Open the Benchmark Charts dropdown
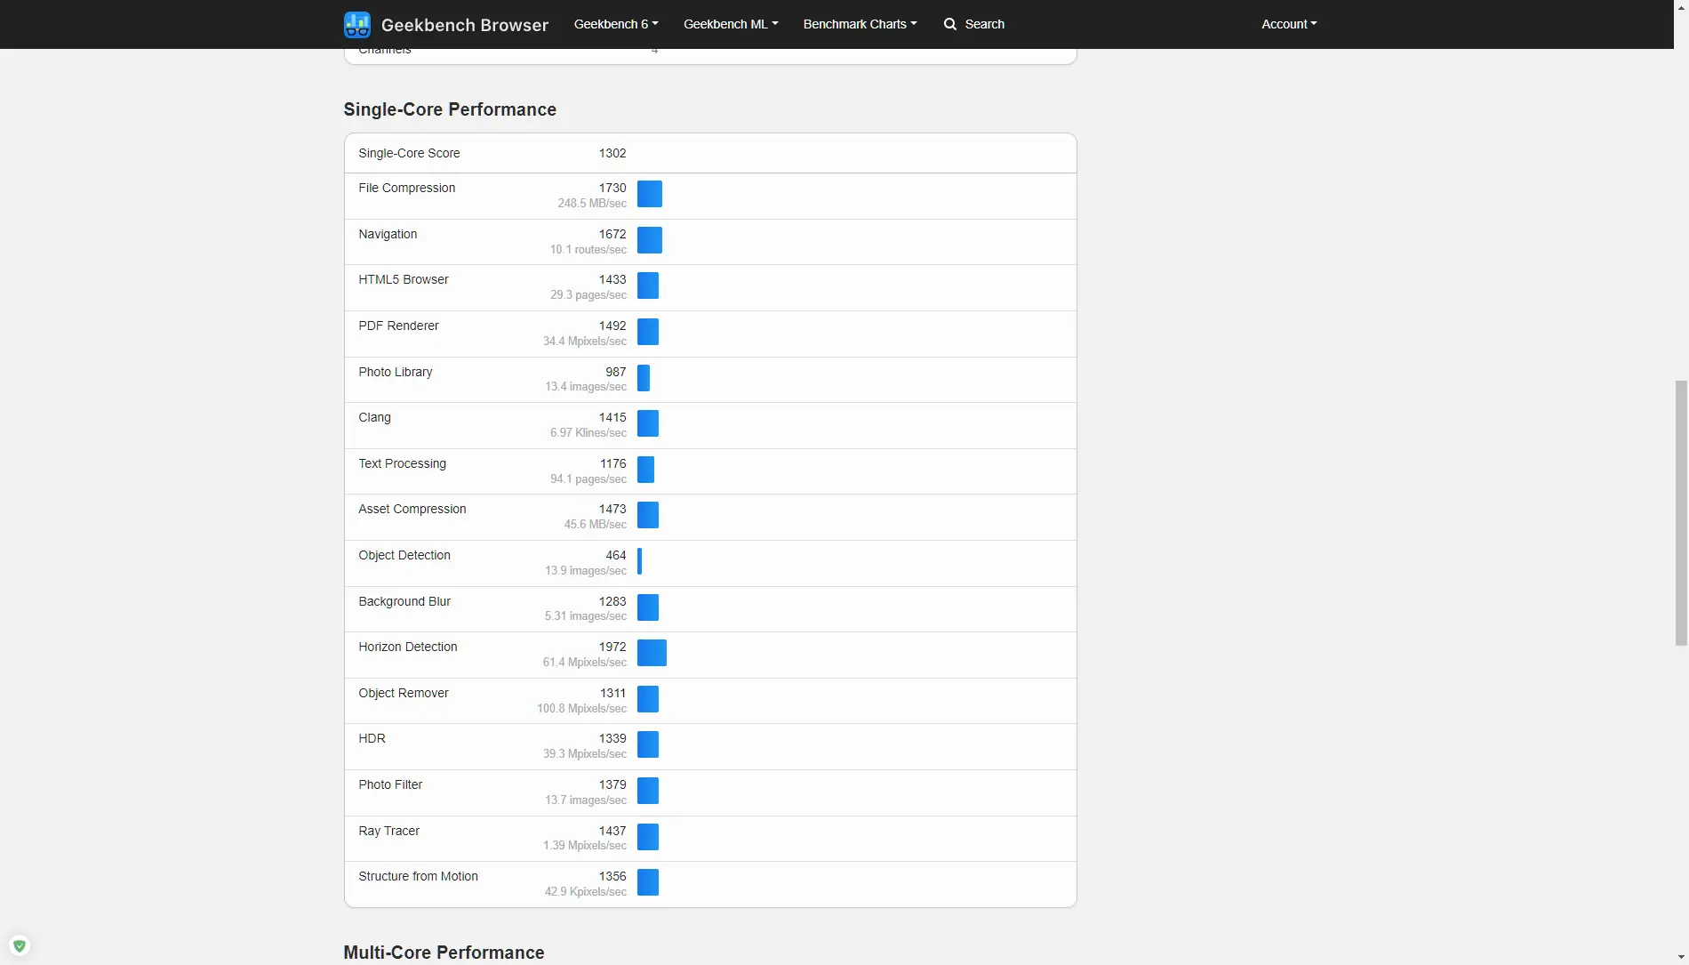Viewport: 1689px width, 965px height. coord(861,24)
